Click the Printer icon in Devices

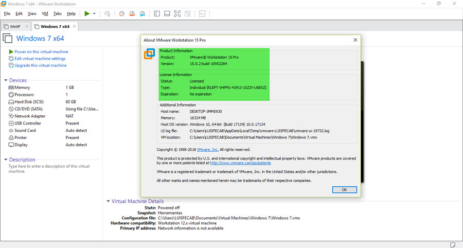[x=11, y=137]
